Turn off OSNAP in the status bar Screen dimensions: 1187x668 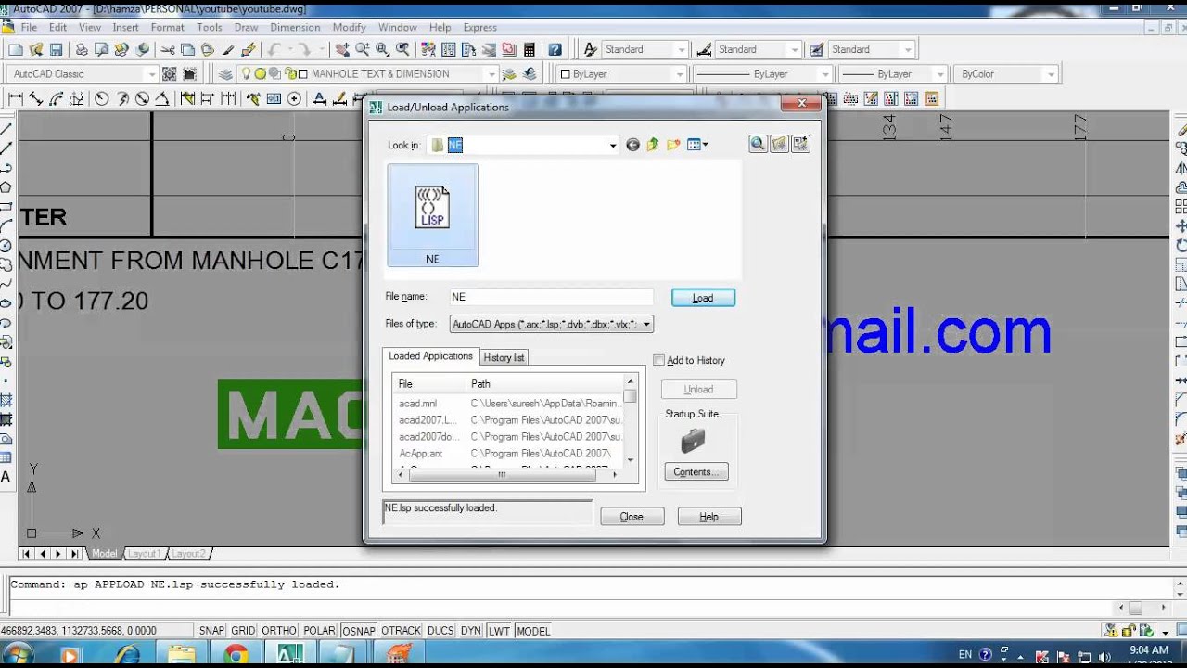coord(359,631)
